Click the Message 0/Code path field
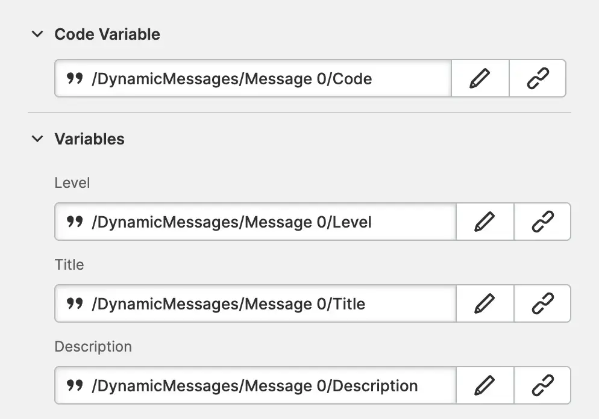This screenshot has width=599, height=419. click(265, 78)
